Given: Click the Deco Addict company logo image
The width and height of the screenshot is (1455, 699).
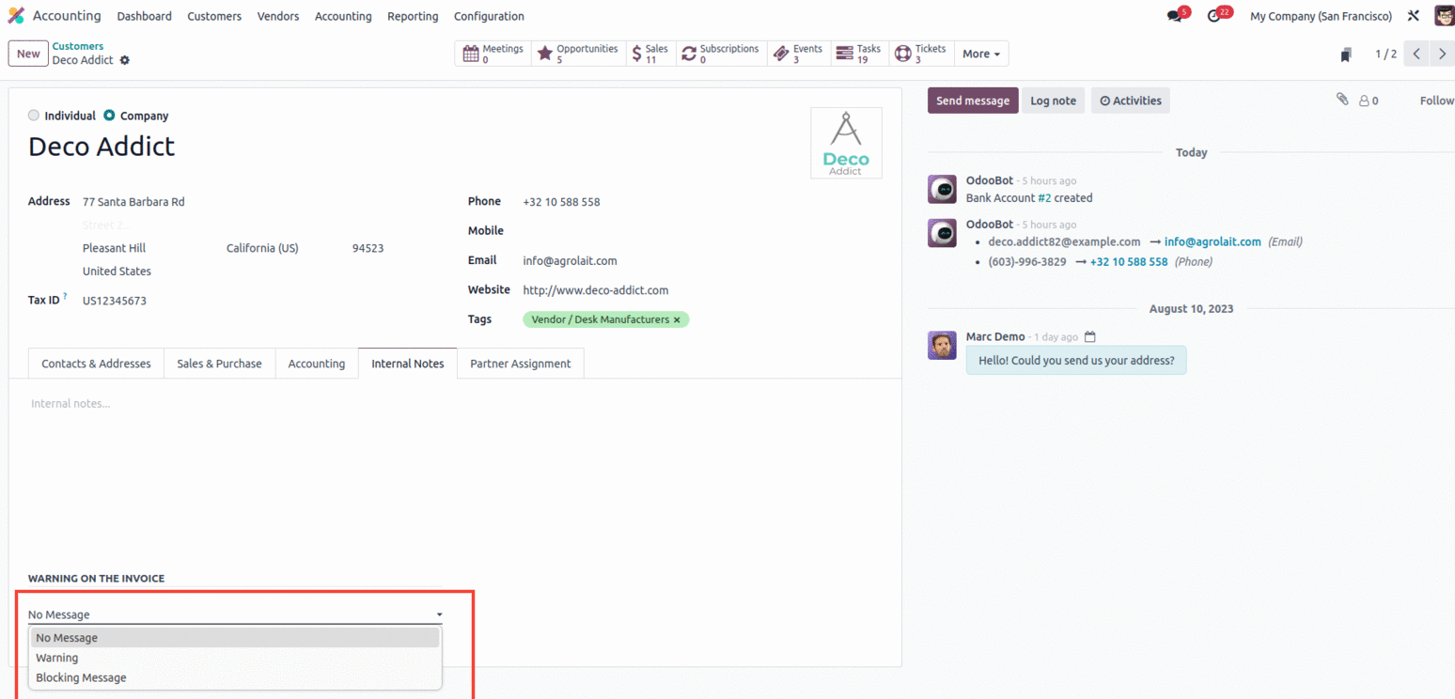Looking at the screenshot, I should (846, 143).
